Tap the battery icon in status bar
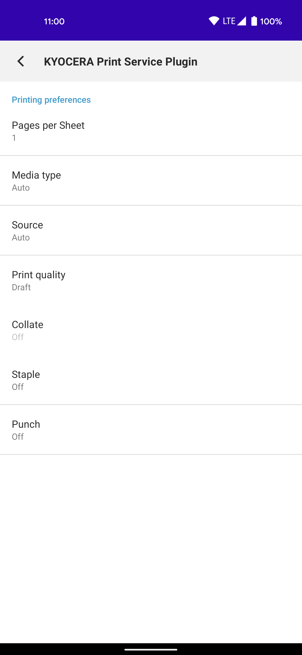Image resolution: width=302 pixels, height=655 pixels. click(254, 21)
